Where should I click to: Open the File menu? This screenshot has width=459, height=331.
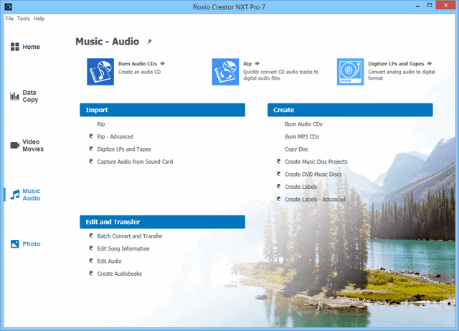click(x=9, y=18)
